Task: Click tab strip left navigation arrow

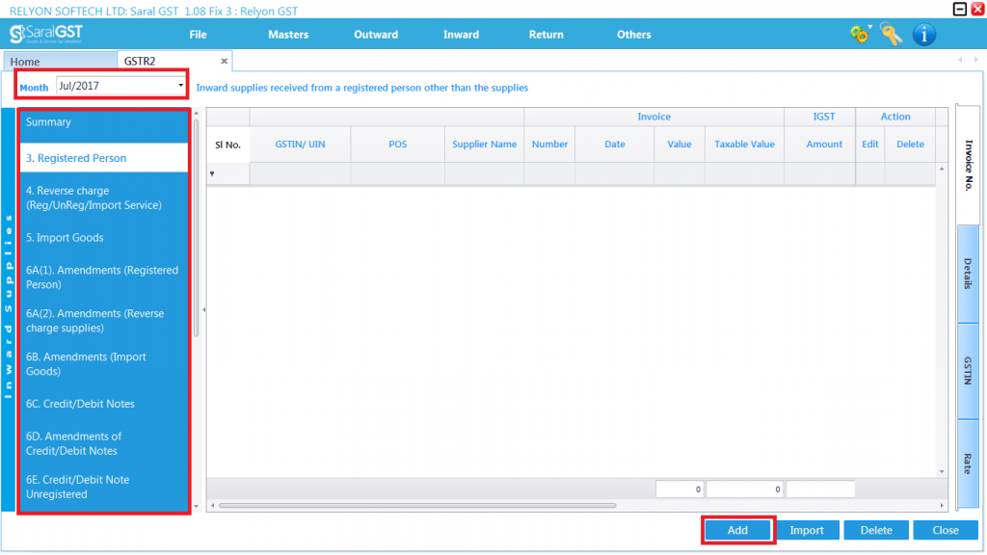Action: [x=961, y=60]
